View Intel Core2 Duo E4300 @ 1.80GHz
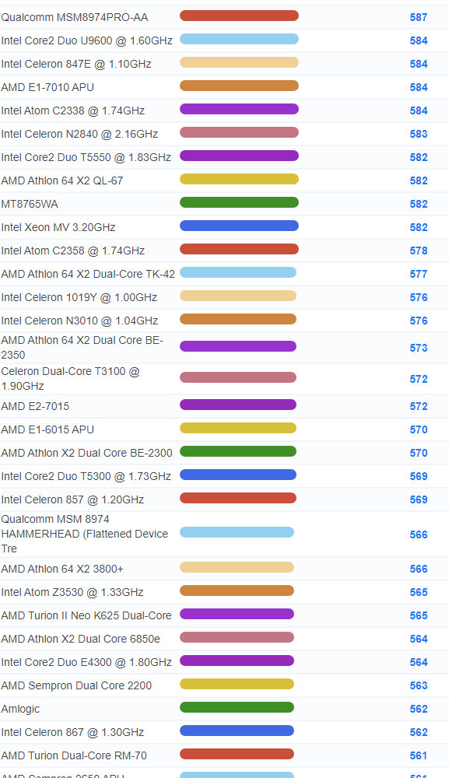449x778 pixels. (86, 662)
